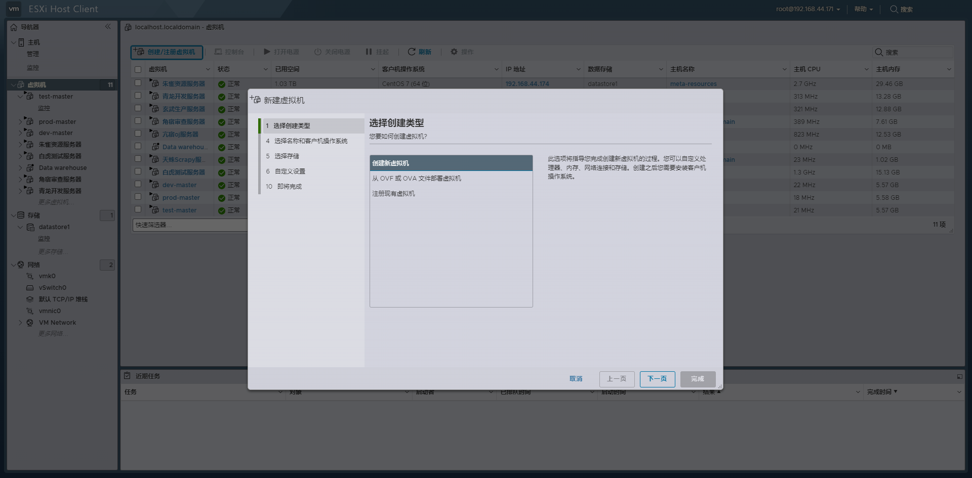Click the search magnifier icon in top bar
The width and height of the screenshot is (972, 478).
coord(894,9)
